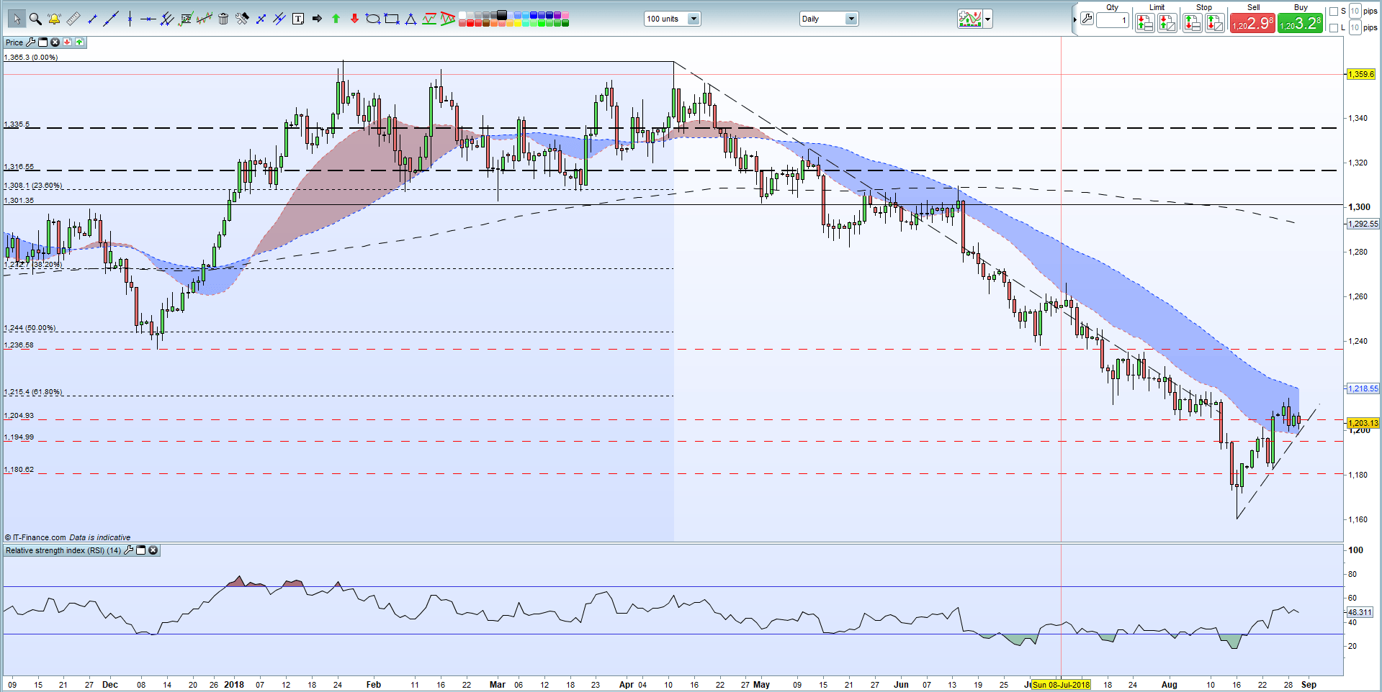Pick the black color swatch
The width and height of the screenshot is (1382, 692).
coord(501,14)
